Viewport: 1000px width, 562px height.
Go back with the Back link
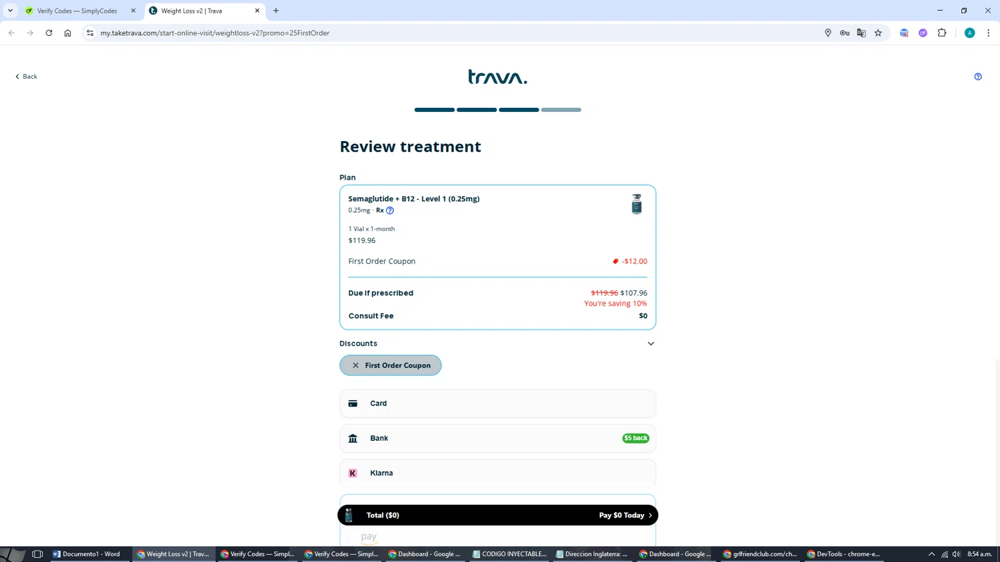[26, 77]
